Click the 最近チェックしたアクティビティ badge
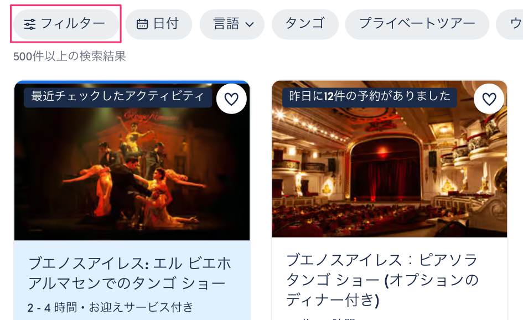This screenshot has width=523, height=320. (x=118, y=97)
